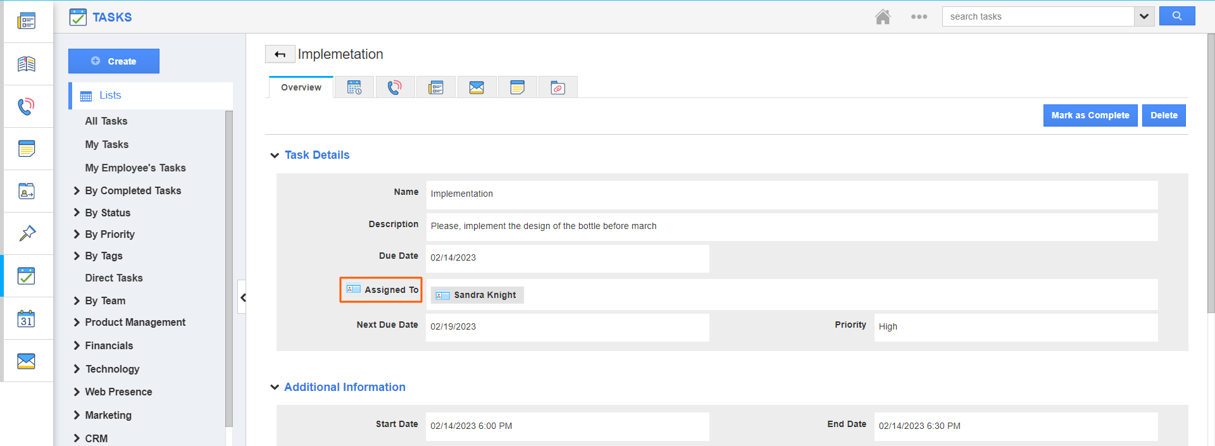The height and width of the screenshot is (446, 1215).
Task: Click the blue search magnifier button
Action: tap(1176, 16)
